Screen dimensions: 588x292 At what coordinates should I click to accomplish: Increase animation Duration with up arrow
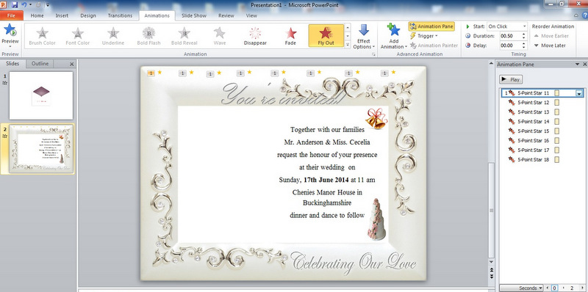[523, 34]
